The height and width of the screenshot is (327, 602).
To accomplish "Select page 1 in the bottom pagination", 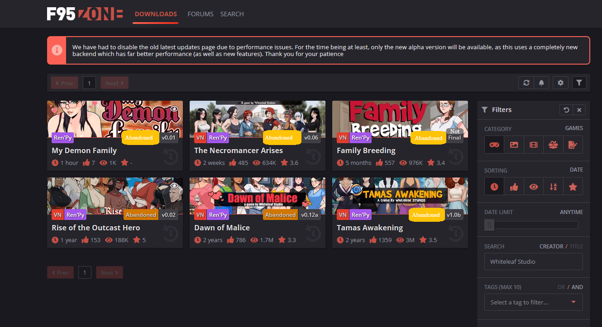I will tap(85, 272).
